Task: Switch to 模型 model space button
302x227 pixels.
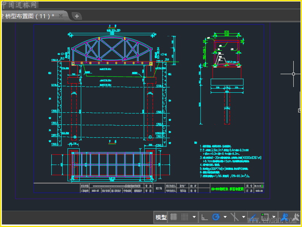Action: tap(161, 217)
